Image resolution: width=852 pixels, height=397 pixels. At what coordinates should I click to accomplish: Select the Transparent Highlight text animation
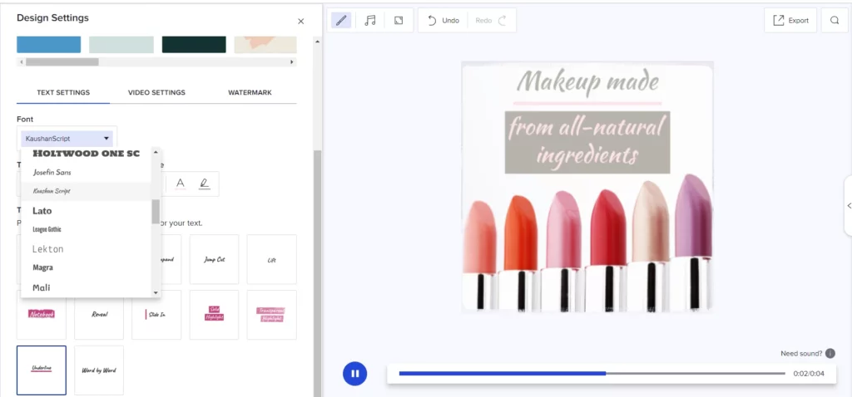[x=272, y=315]
